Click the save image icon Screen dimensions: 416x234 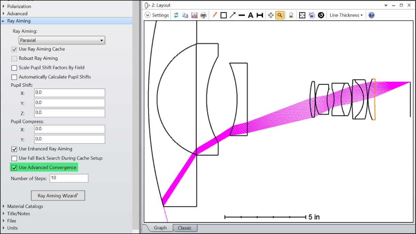pyautogui.click(x=195, y=15)
